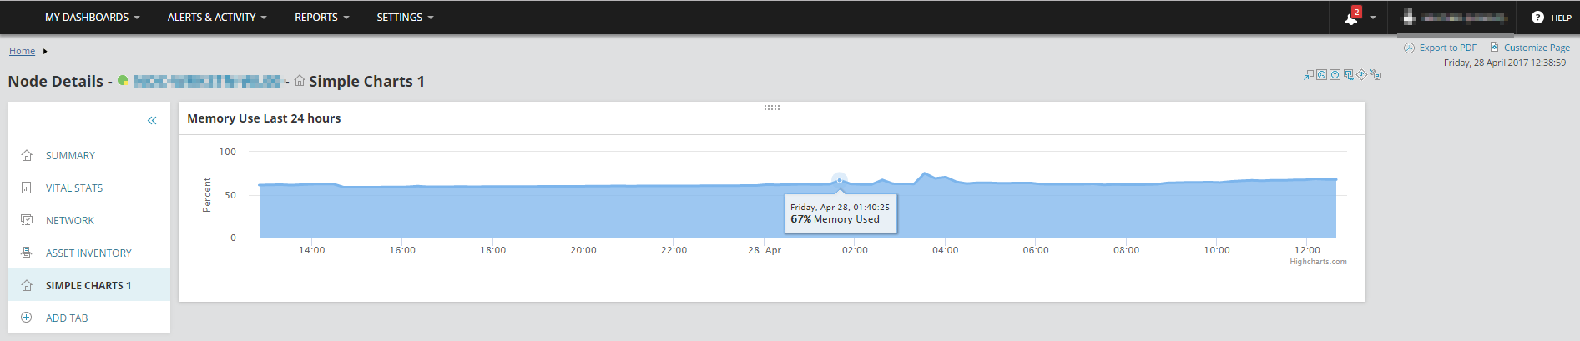Open the Alerts & Activity dropdown menu
Screen dimensions: 1580x341
click(x=217, y=17)
